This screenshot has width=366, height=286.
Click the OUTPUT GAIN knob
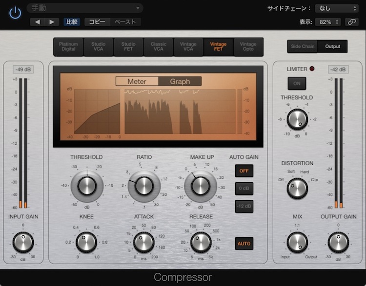(338, 243)
